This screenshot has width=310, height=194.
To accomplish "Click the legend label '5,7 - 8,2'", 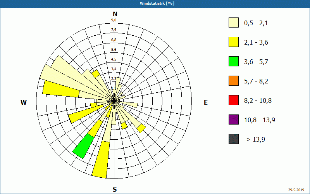I will [256, 81].
